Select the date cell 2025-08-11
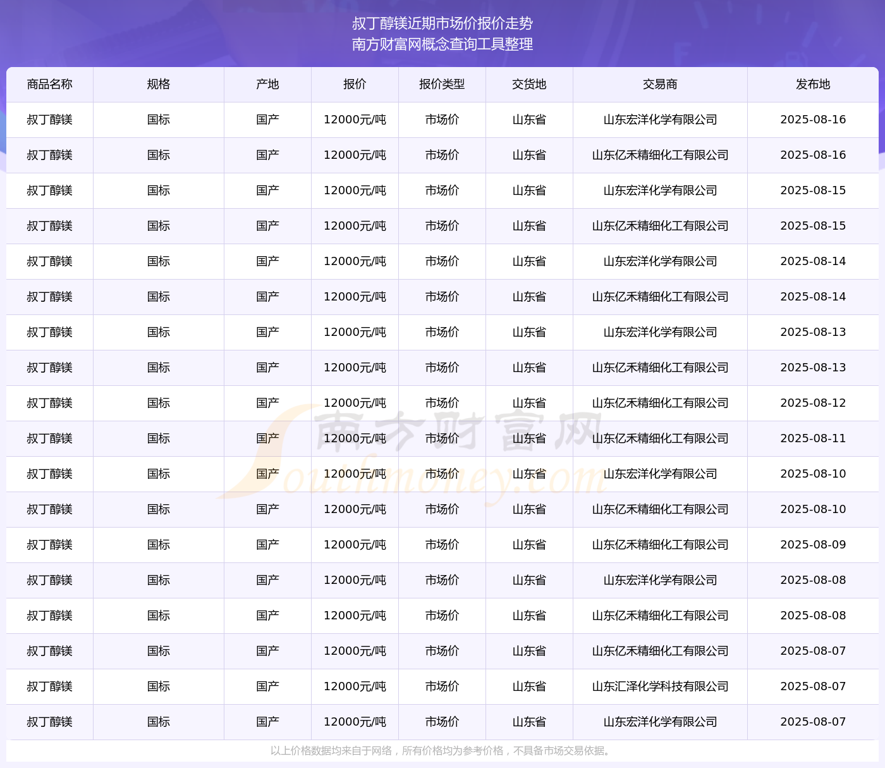Screen dimensions: 885x768 813,438
